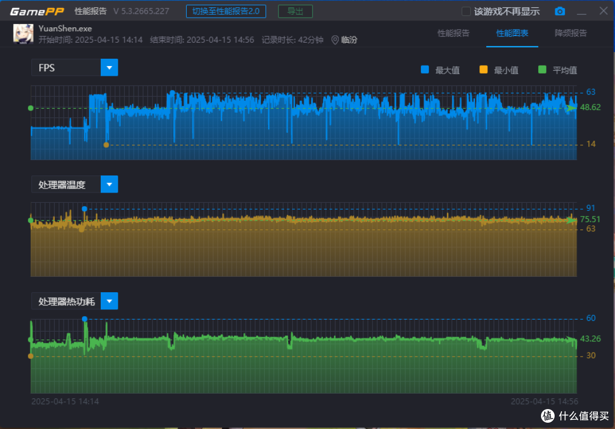Minimize the GamePP report window

click(x=581, y=12)
